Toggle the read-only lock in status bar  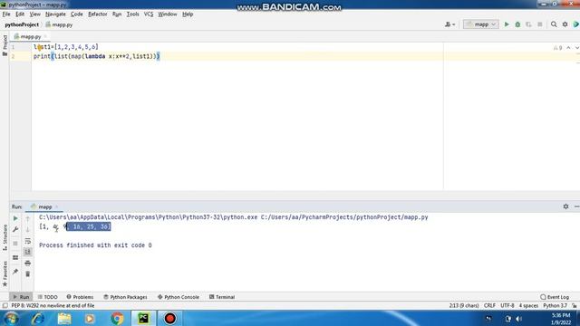pos(574,306)
